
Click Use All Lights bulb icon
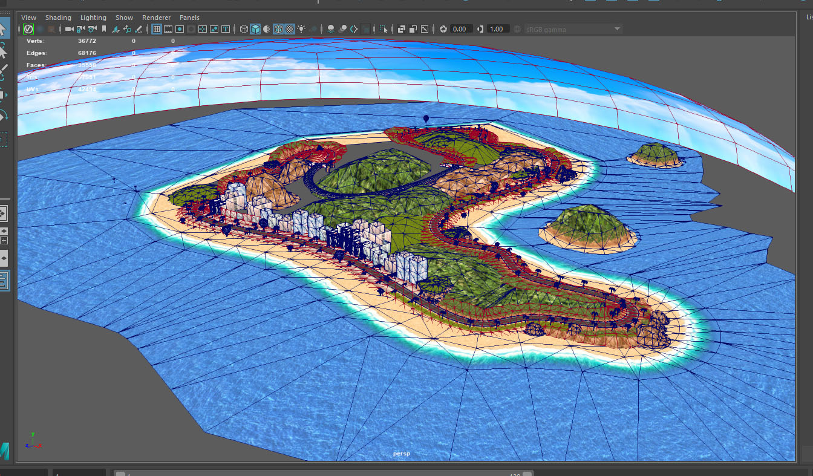coord(301,29)
